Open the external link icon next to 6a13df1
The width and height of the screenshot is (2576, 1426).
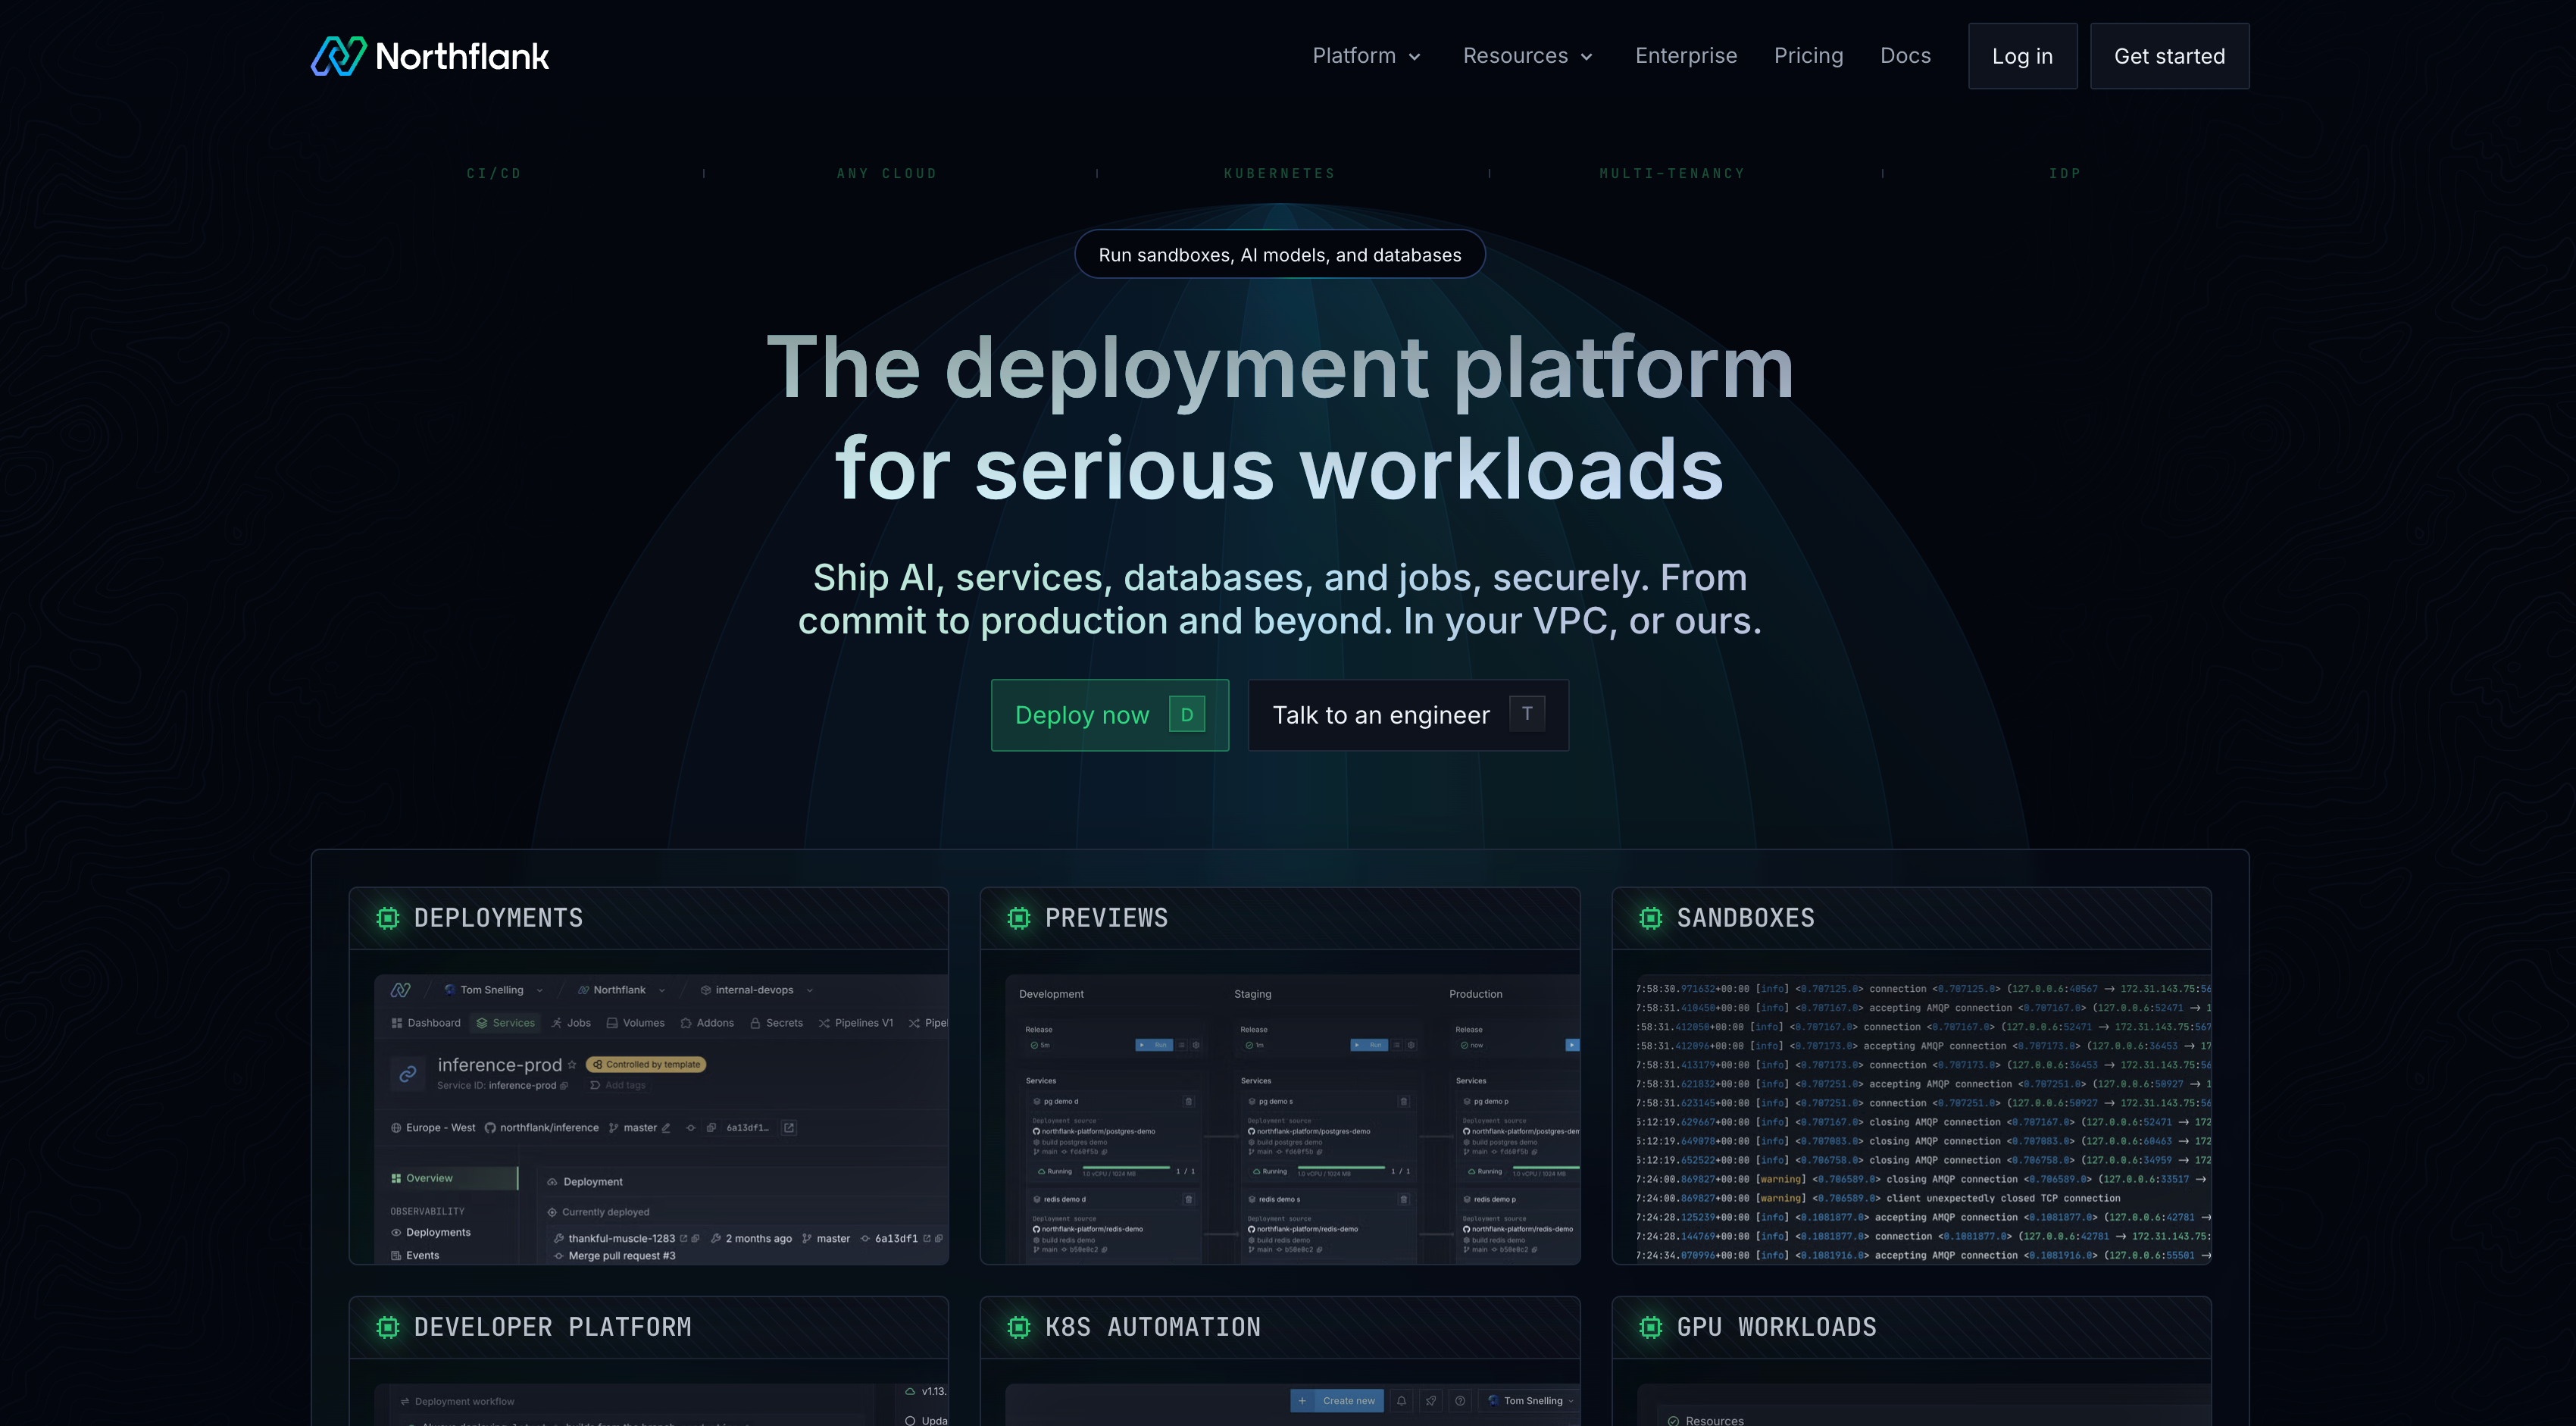[x=789, y=1128]
